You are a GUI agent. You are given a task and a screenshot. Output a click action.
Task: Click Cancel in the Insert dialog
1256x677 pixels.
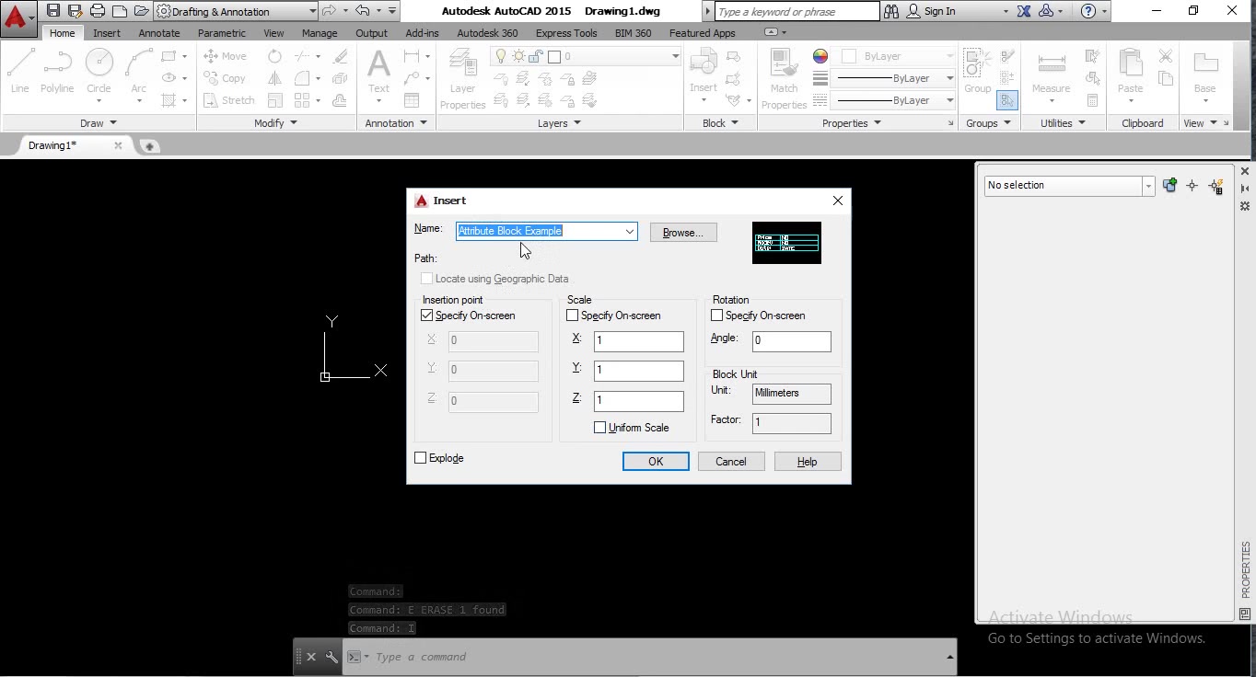click(731, 462)
